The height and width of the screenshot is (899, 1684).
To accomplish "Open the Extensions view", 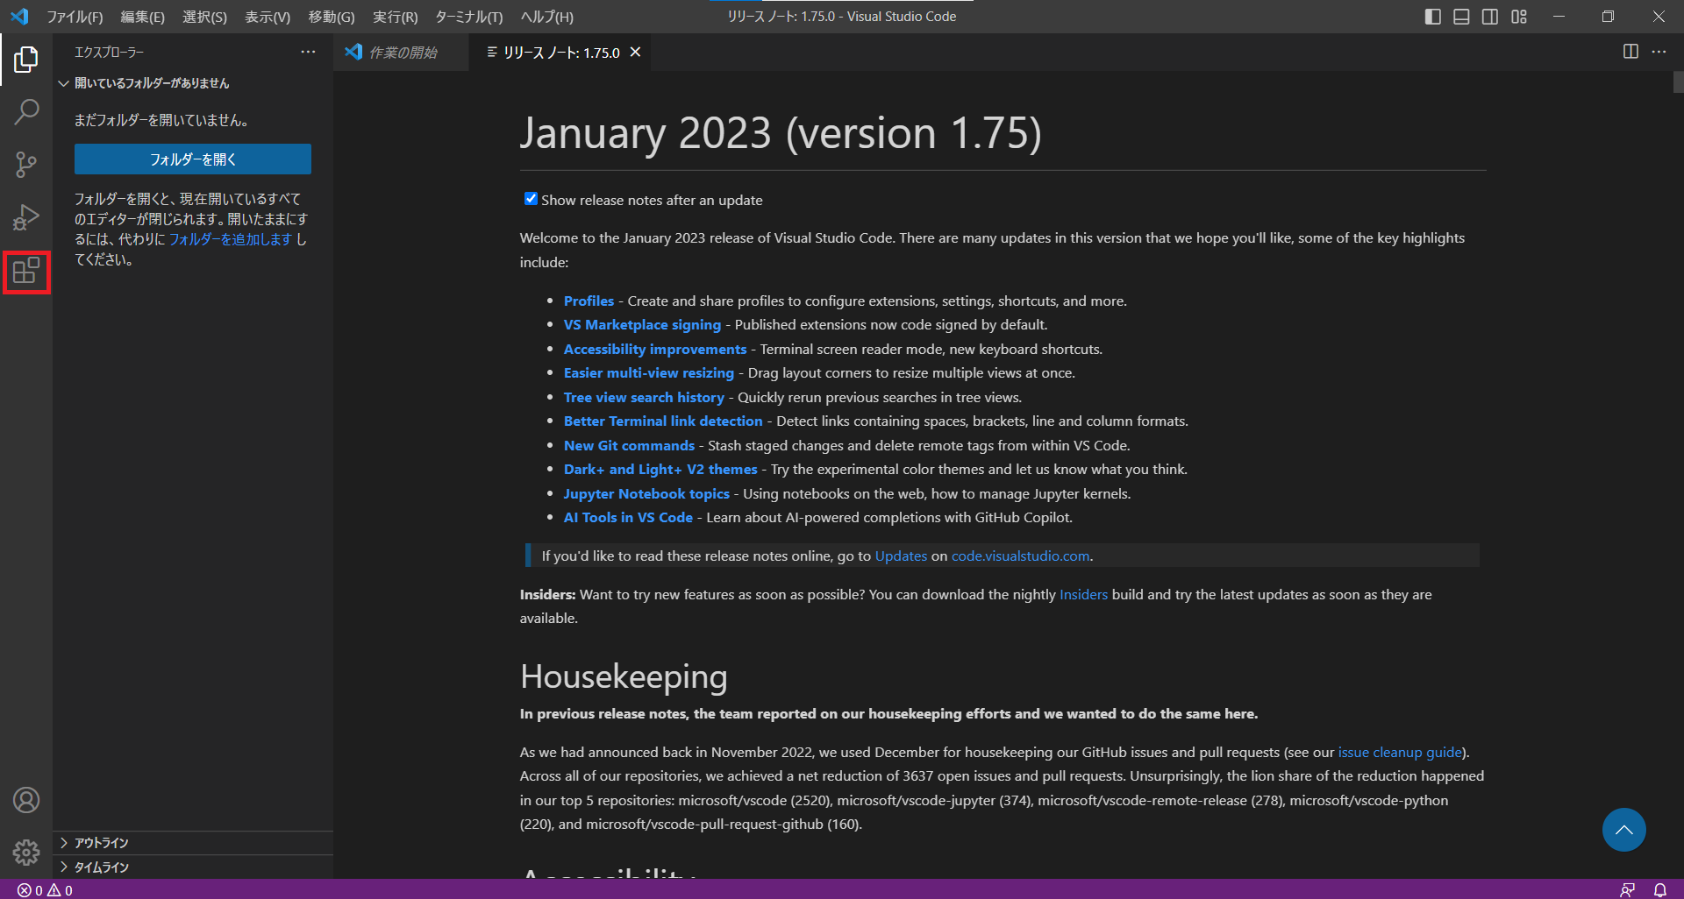I will 26,272.
